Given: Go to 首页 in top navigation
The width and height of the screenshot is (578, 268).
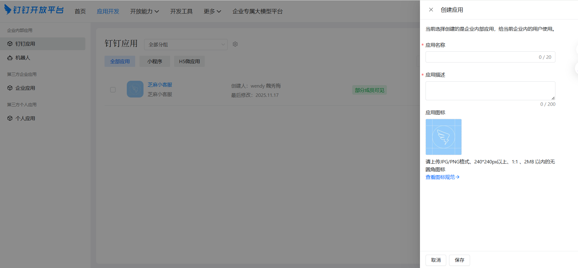Looking at the screenshot, I should coord(80,11).
